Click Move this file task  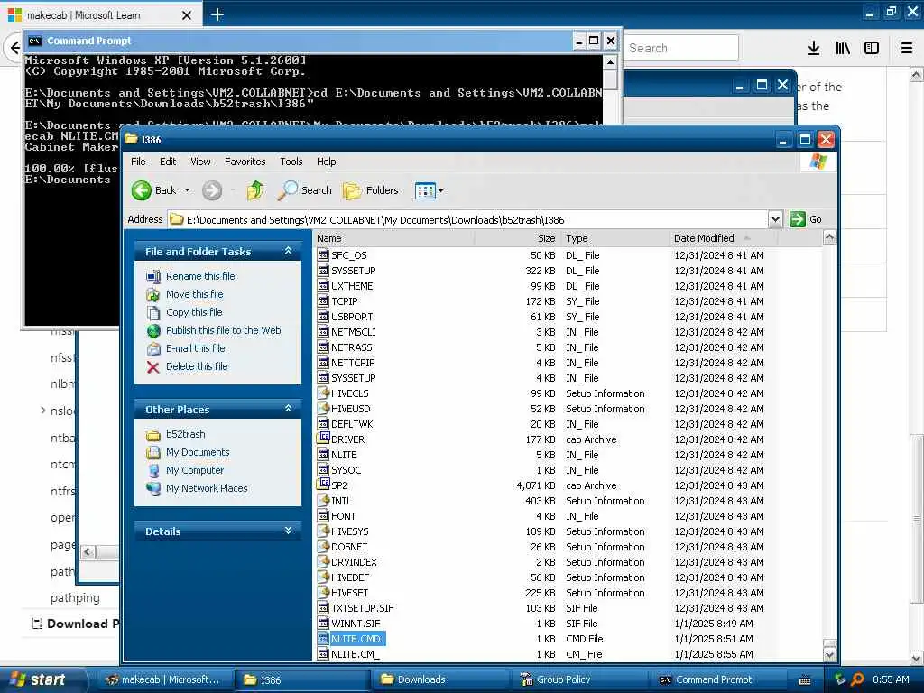tap(195, 294)
